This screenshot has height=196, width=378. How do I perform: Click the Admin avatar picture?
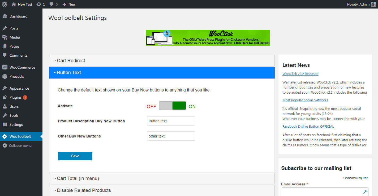tap(373, 4)
